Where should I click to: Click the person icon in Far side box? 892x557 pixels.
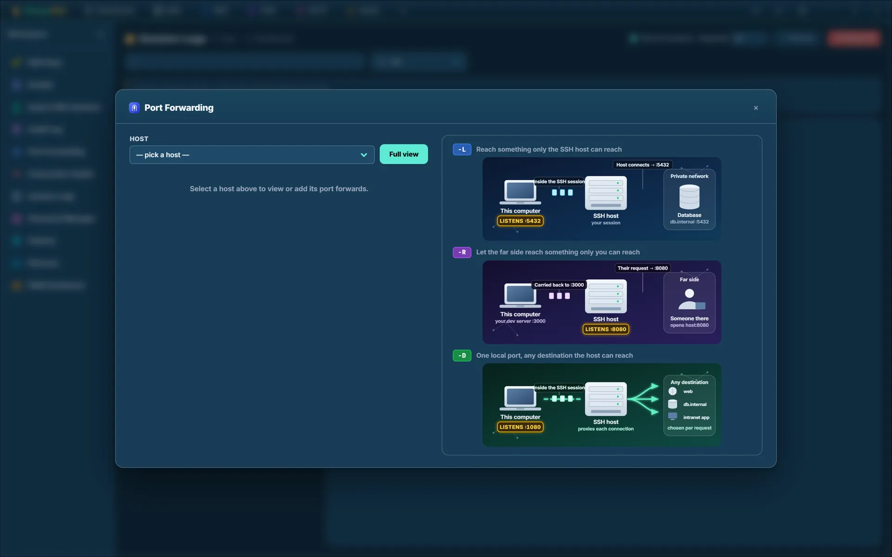[692, 299]
